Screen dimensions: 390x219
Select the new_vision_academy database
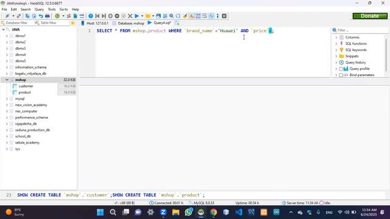pyautogui.click(x=31, y=105)
